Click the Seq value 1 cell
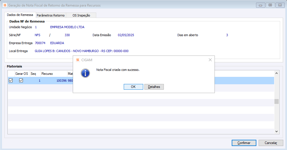Viewport: 287px width, 150px height. pyautogui.click(x=40, y=81)
